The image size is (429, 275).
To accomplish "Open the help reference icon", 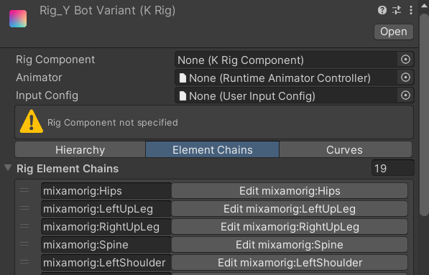I will 382,10.
